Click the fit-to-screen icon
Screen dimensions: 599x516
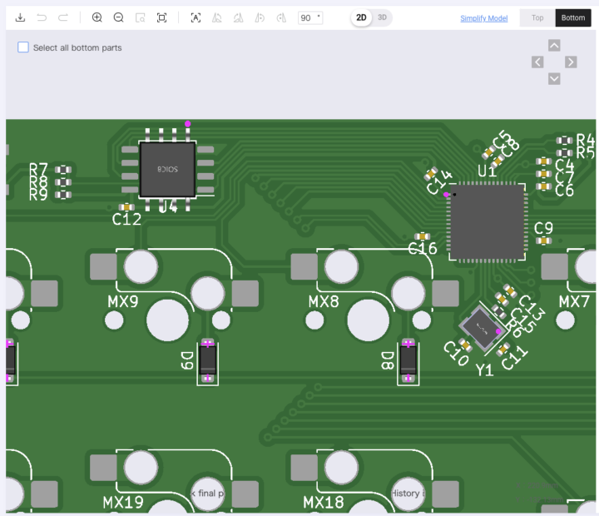(162, 17)
